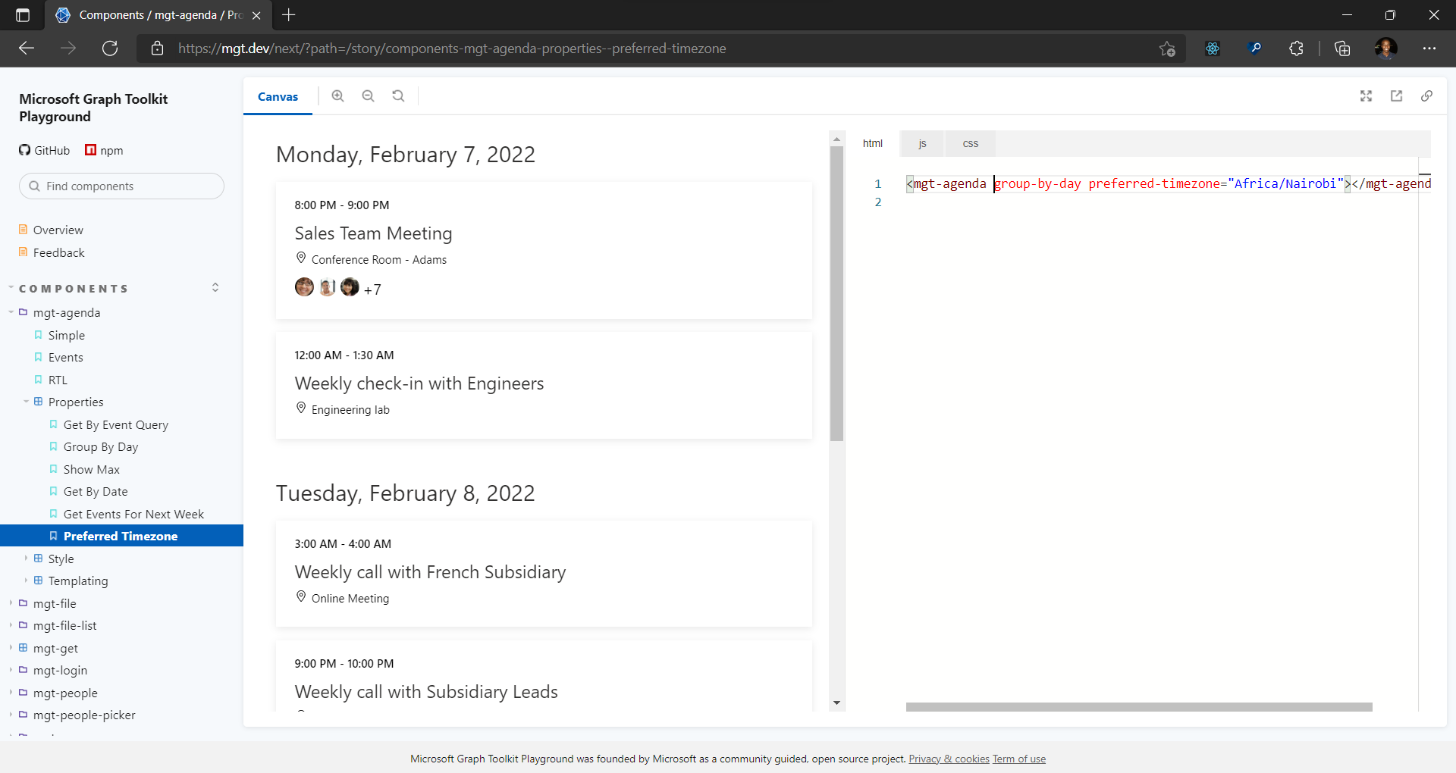The width and height of the screenshot is (1456, 773).
Task: Open Group By Day story
Action: [101, 446]
